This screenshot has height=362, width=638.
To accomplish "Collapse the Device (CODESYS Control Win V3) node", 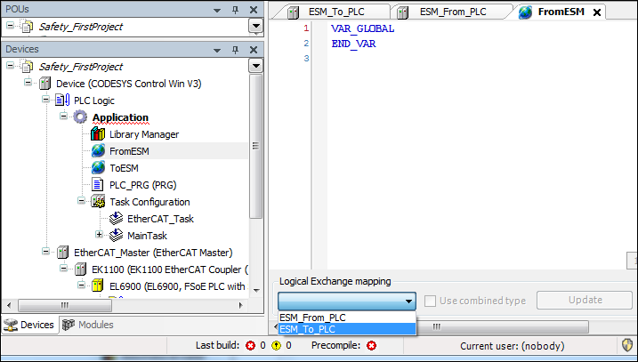I will [x=28, y=82].
